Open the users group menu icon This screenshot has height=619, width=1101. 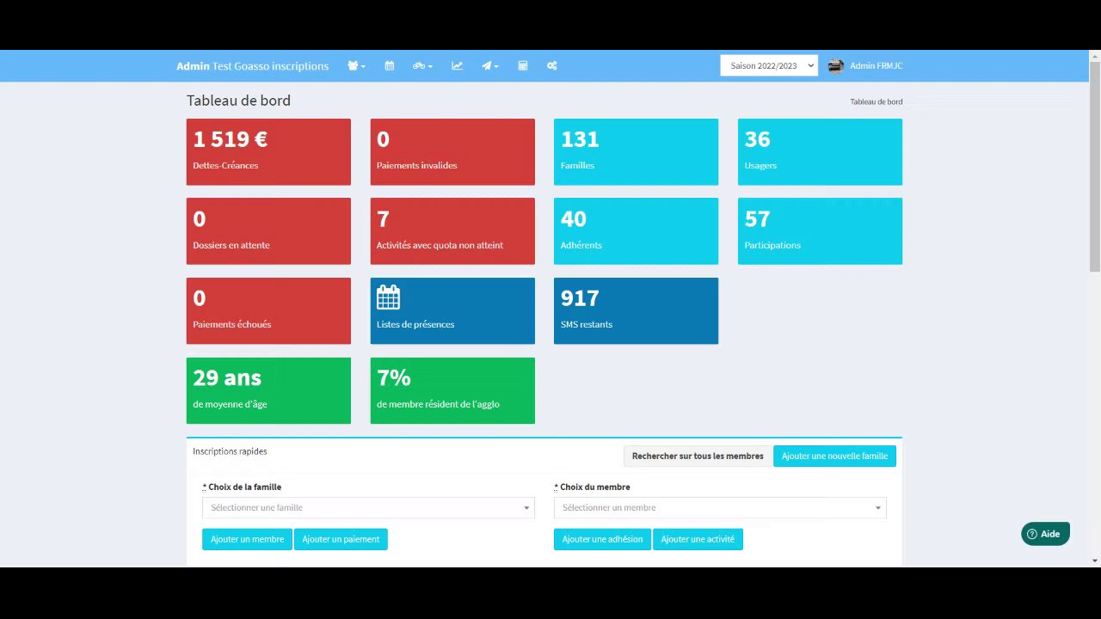click(356, 66)
